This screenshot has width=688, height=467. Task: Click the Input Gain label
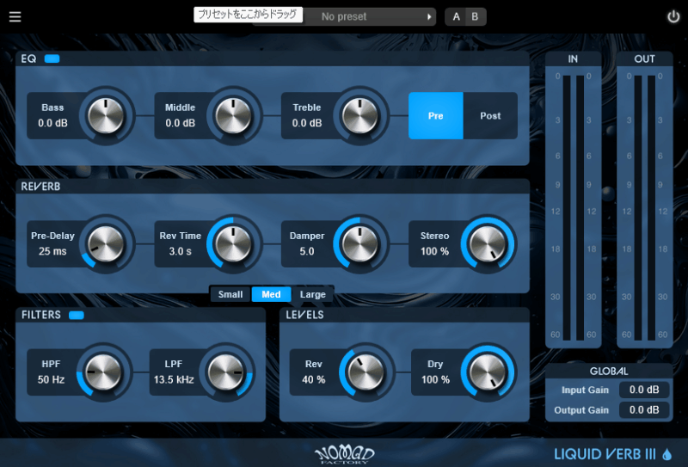click(x=585, y=390)
